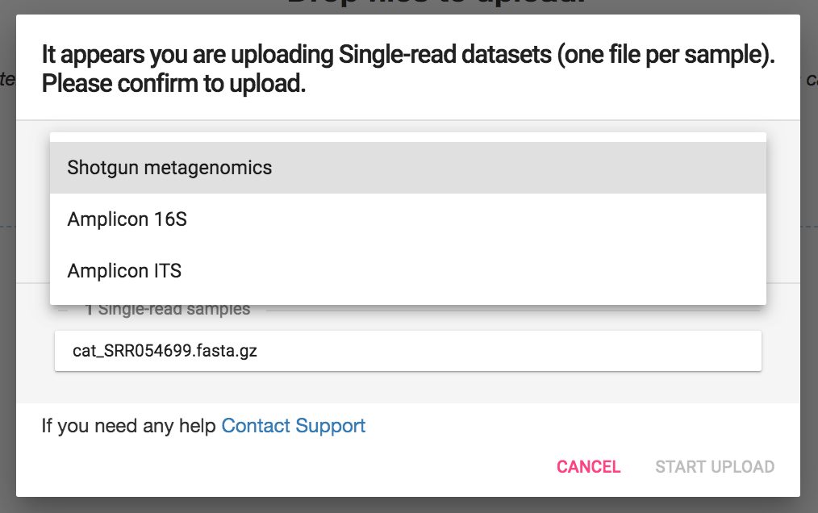
Task: Click the Amplicon ITS option row
Action: click(407, 270)
